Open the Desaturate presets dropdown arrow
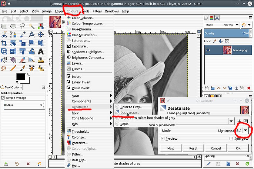The width and height of the screenshot is (254, 169). click(231, 121)
